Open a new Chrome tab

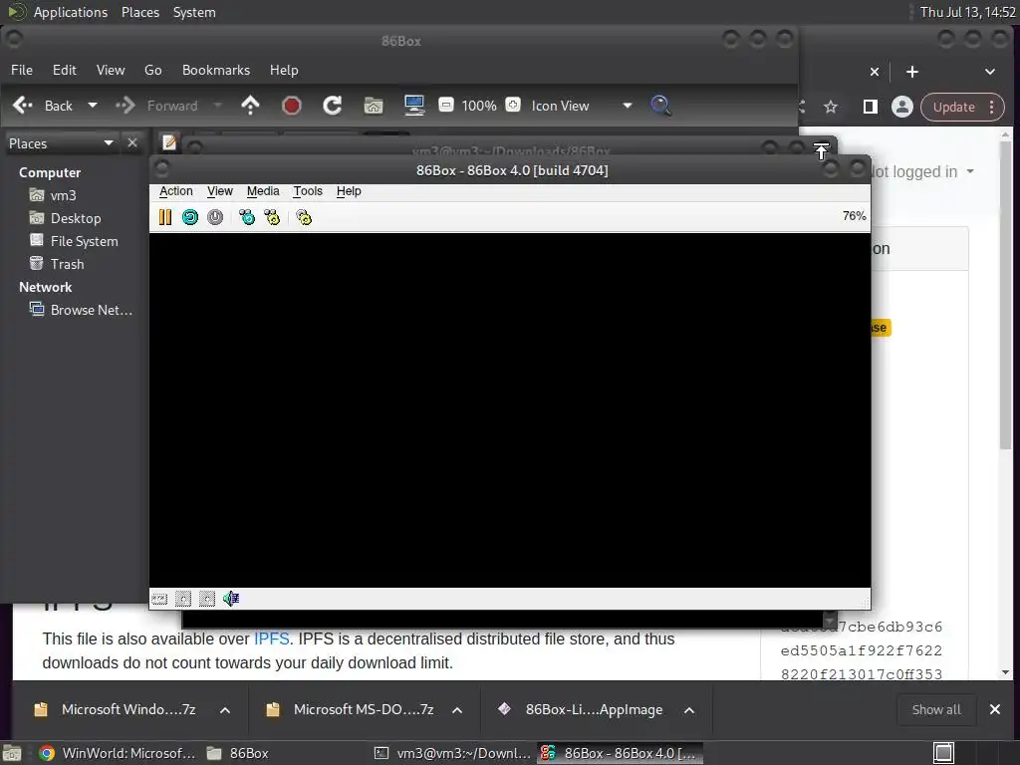point(912,72)
